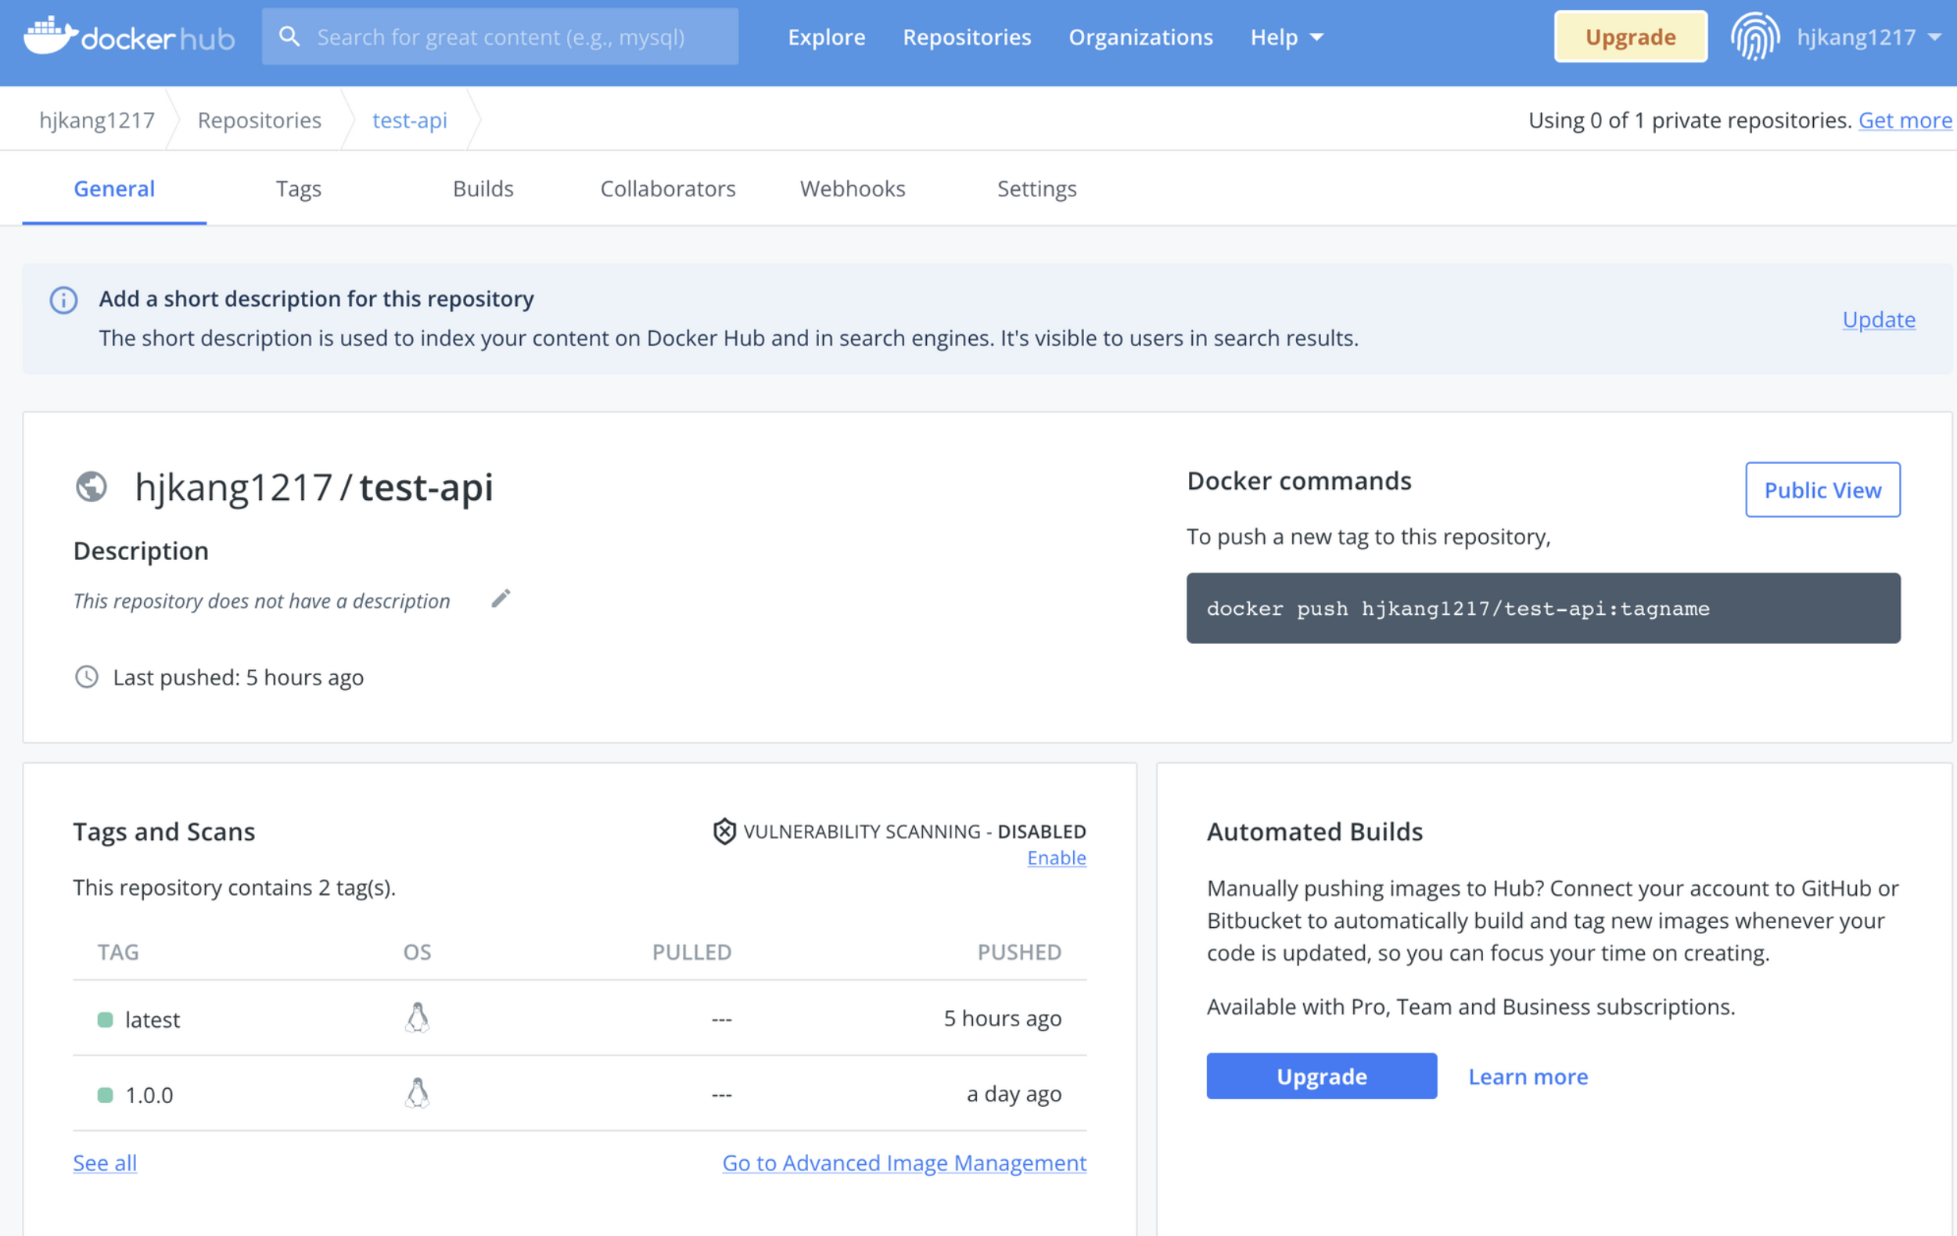Click the 'a day ago' pushed cell
The height and width of the screenshot is (1236, 1957).
point(1014,1094)
